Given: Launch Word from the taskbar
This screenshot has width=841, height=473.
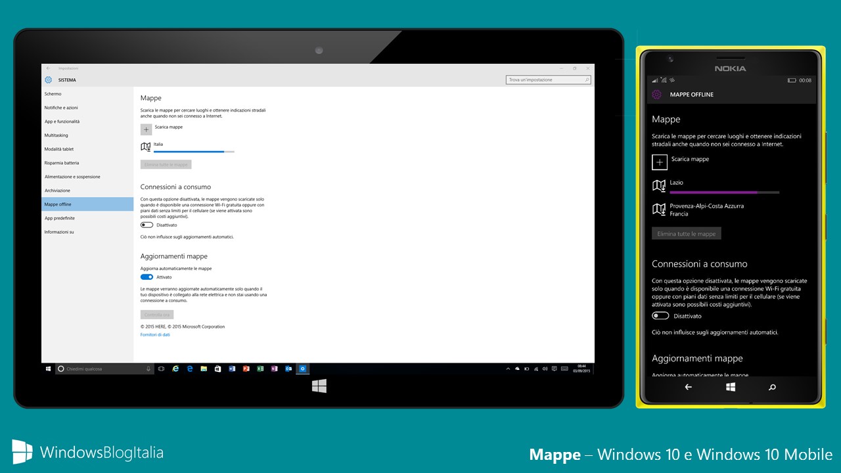Looking at the screenshot, I should point(232,369).
